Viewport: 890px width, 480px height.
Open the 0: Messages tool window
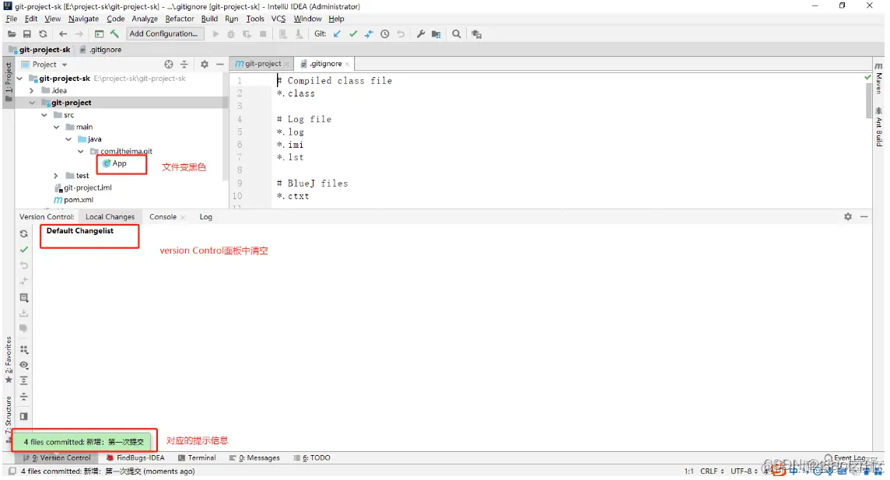255,458
